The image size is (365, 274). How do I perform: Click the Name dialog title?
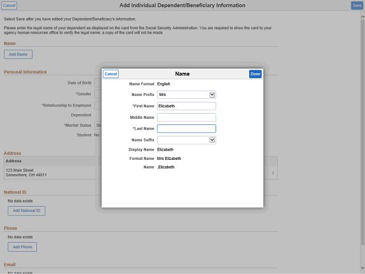point(182,74)
